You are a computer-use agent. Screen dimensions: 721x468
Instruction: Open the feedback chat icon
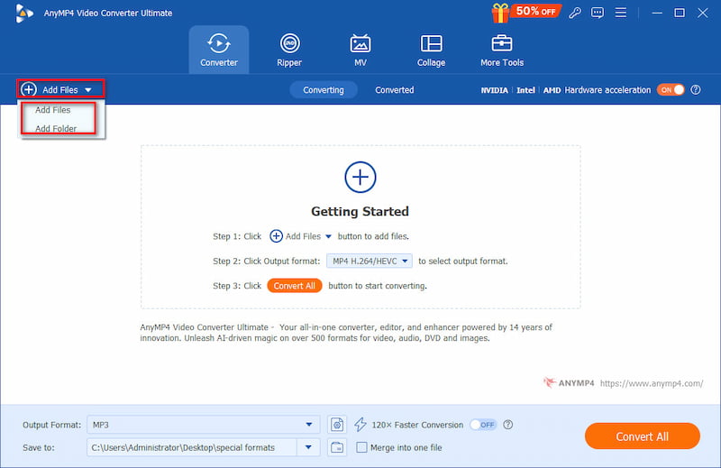pyautogui.click(x=598, y=13)
